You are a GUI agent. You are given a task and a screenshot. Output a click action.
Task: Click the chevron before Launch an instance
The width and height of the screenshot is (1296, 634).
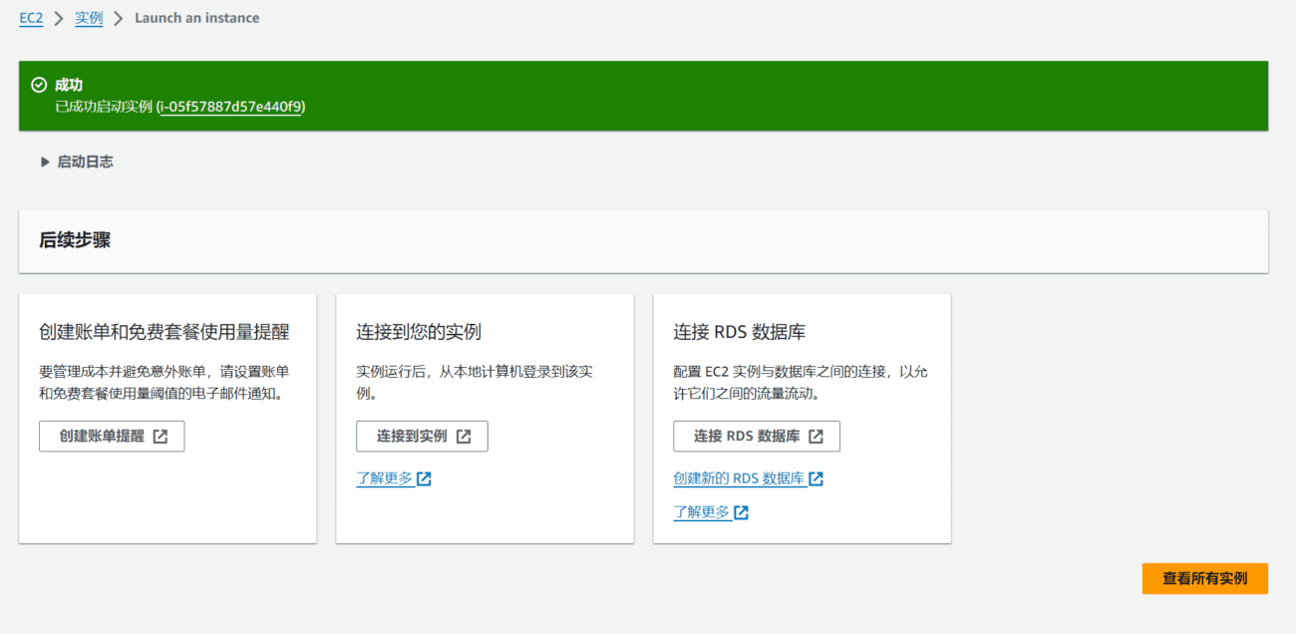click(x=117, y=17)
